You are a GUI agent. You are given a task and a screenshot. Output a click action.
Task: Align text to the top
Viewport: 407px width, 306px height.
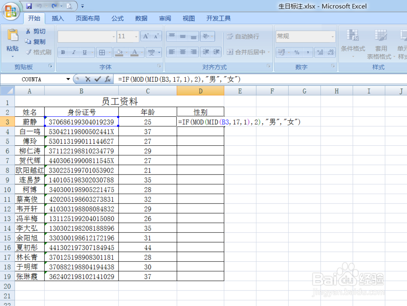click(172, 36)
